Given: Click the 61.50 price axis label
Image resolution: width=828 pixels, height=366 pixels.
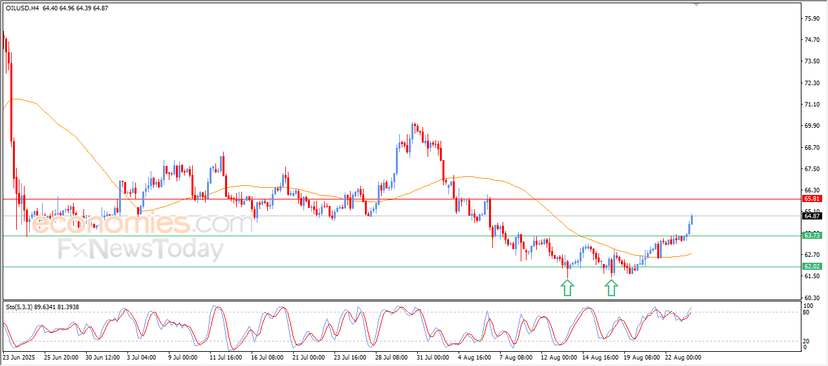Looking at the screenshot, I should pos(812,276).
